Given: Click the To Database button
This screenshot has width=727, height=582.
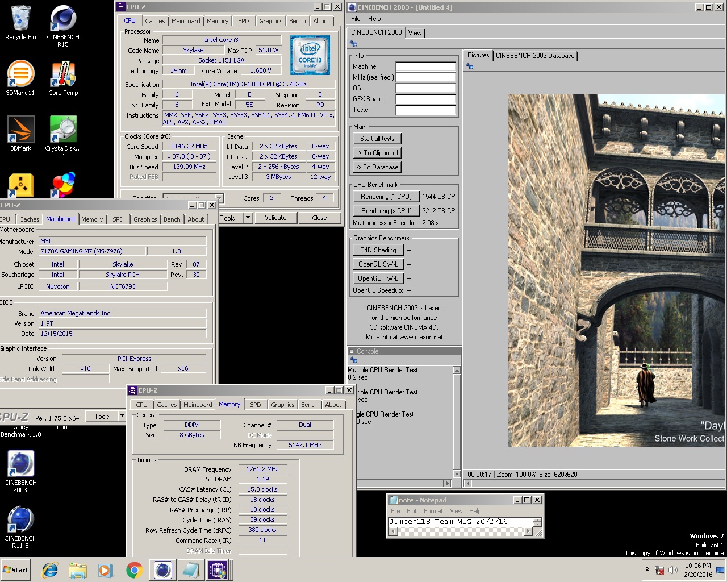Looking at the screenshot, I should coord(377,167).
